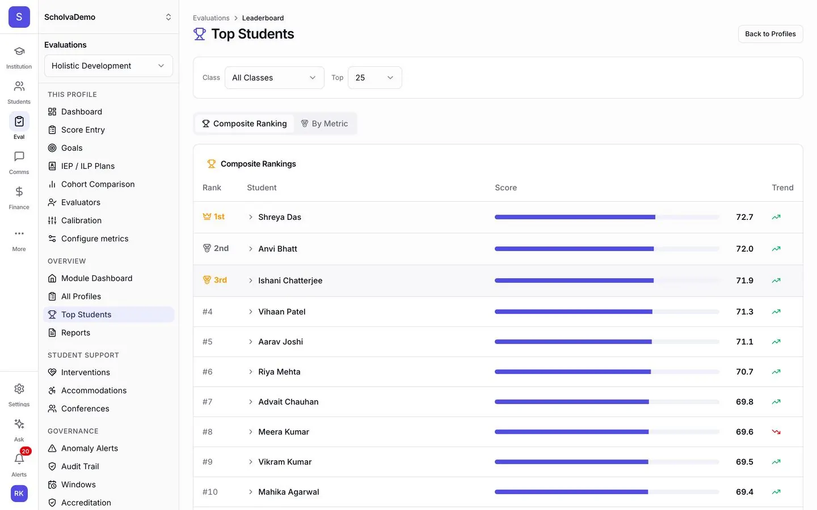Click the RK user avatar
The height and width of the screenshot is (510, 817).
[x=19, y=494]
